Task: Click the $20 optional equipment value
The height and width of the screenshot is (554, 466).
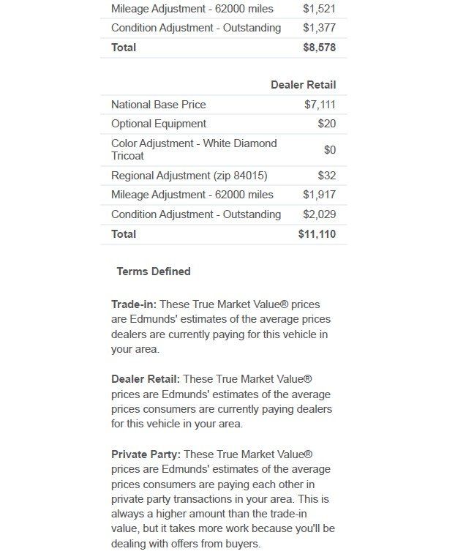Action: 327,124
